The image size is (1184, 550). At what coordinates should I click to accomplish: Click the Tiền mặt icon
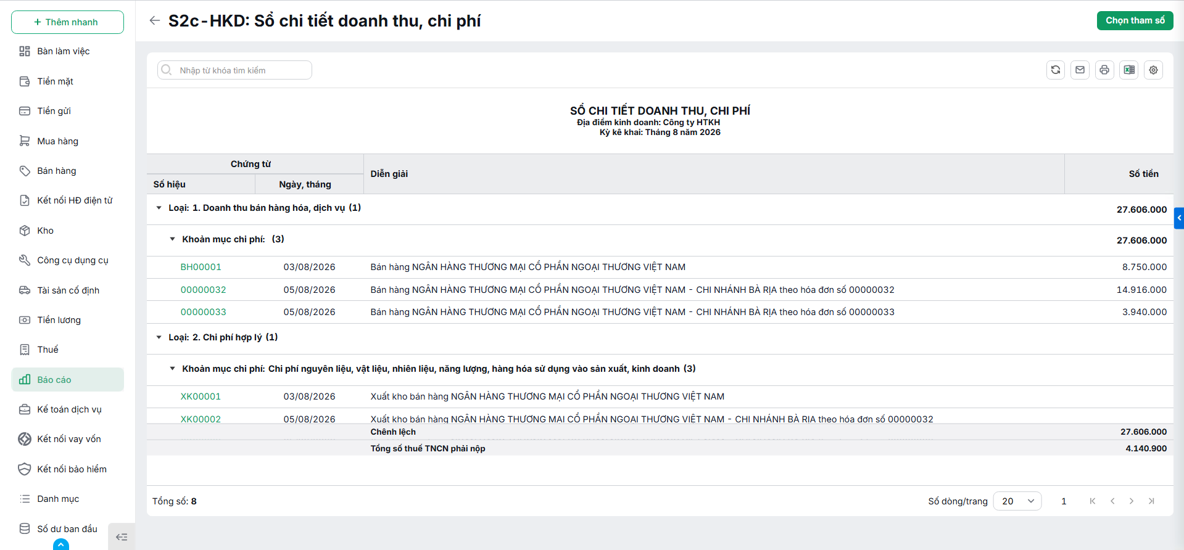click(25, 81)
